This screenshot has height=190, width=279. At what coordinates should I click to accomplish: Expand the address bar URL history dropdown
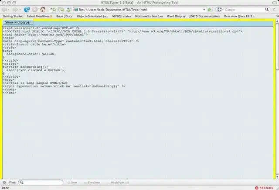[204, 10]
